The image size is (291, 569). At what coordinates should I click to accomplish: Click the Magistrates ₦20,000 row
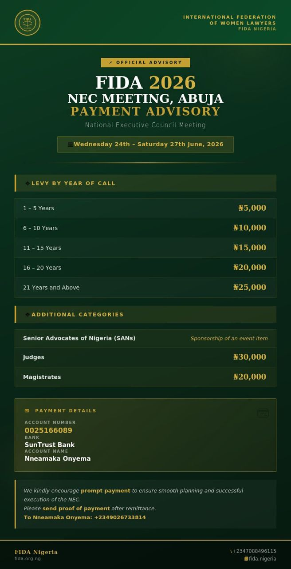[145, 377]
